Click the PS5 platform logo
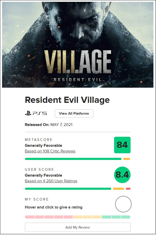Screen dimensions: 156x235 click(x=36, y=113)
